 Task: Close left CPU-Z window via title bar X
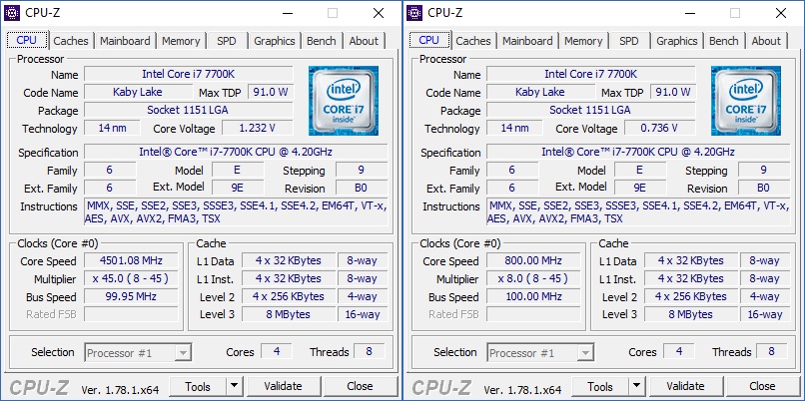point(379,13)
